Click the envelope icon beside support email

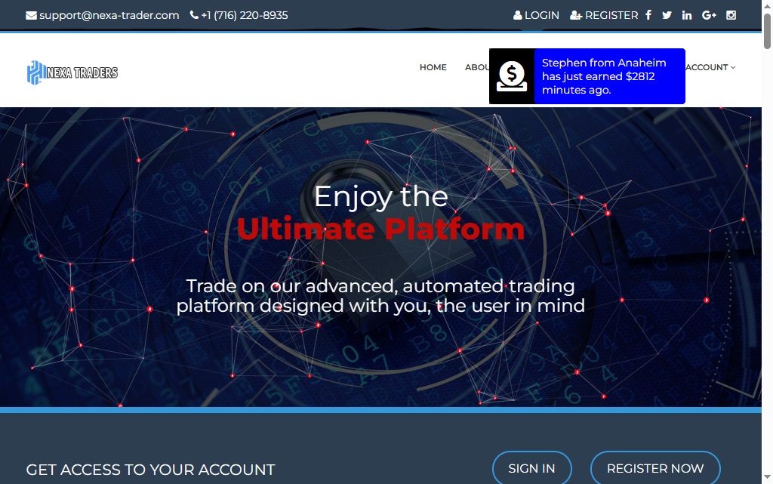tap(31, 15)
